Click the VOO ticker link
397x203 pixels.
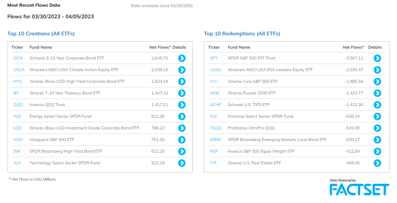(18, 139)
